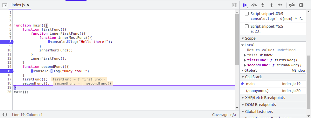Click inline breakpoint marker before log on line 15

click(x=52, y=71)
